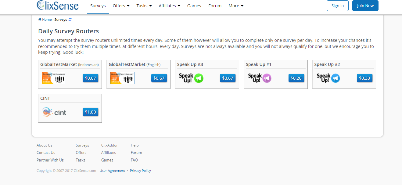This screenshot has width=402, height=185.
Task: Click the Speak Up #2 blue megaphone logo
Action: [328, 78]
